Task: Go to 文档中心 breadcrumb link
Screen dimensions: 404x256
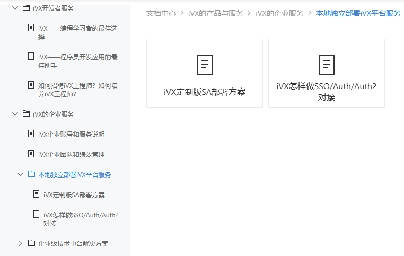Action: [161, 13]
